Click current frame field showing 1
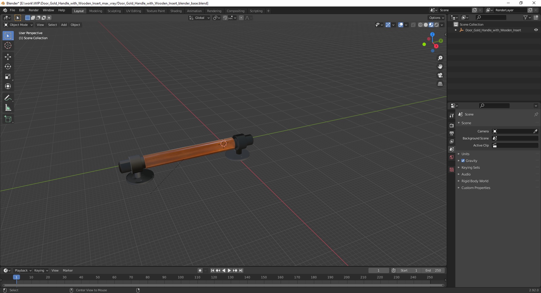The height and width of the screenshot is (293, 541). tap(378, 270)
